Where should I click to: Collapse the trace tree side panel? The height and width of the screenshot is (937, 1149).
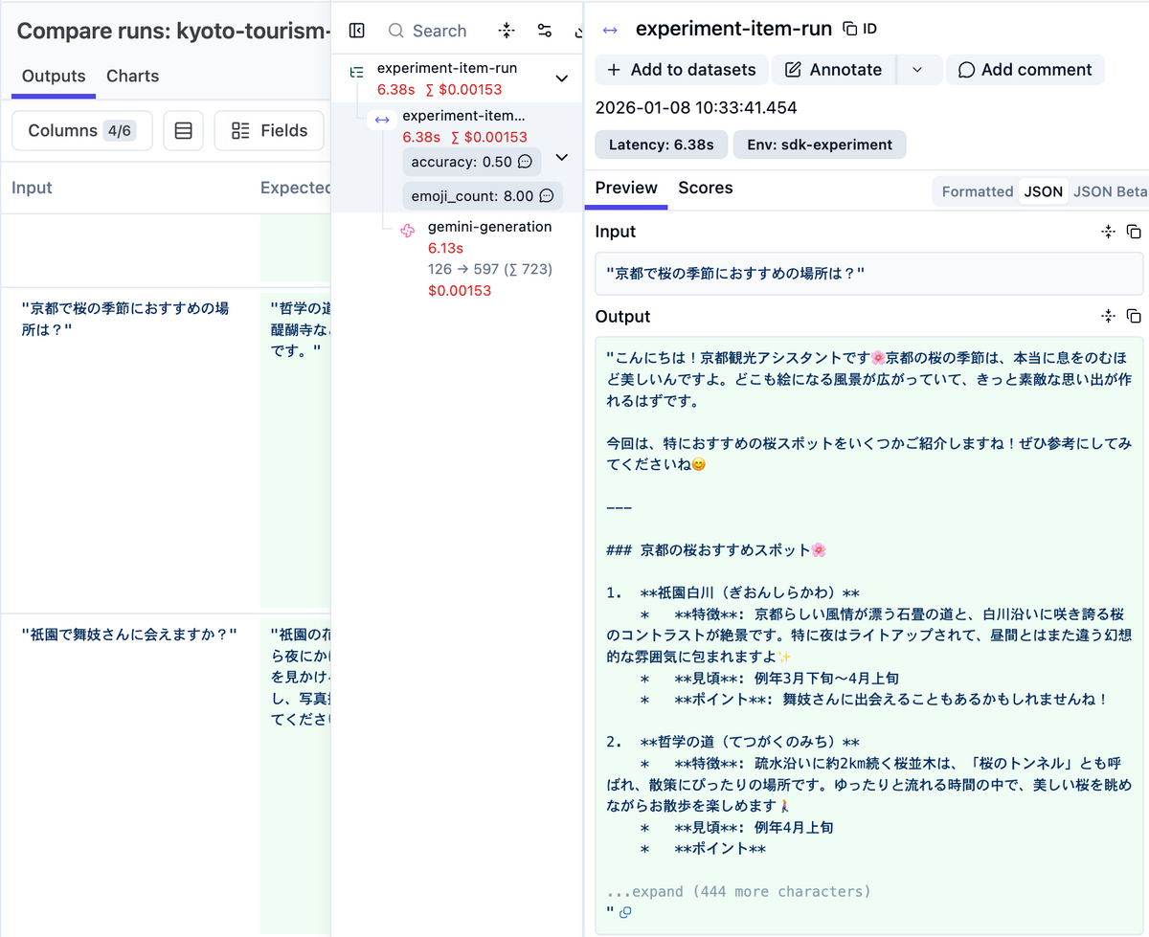(356, 30)
